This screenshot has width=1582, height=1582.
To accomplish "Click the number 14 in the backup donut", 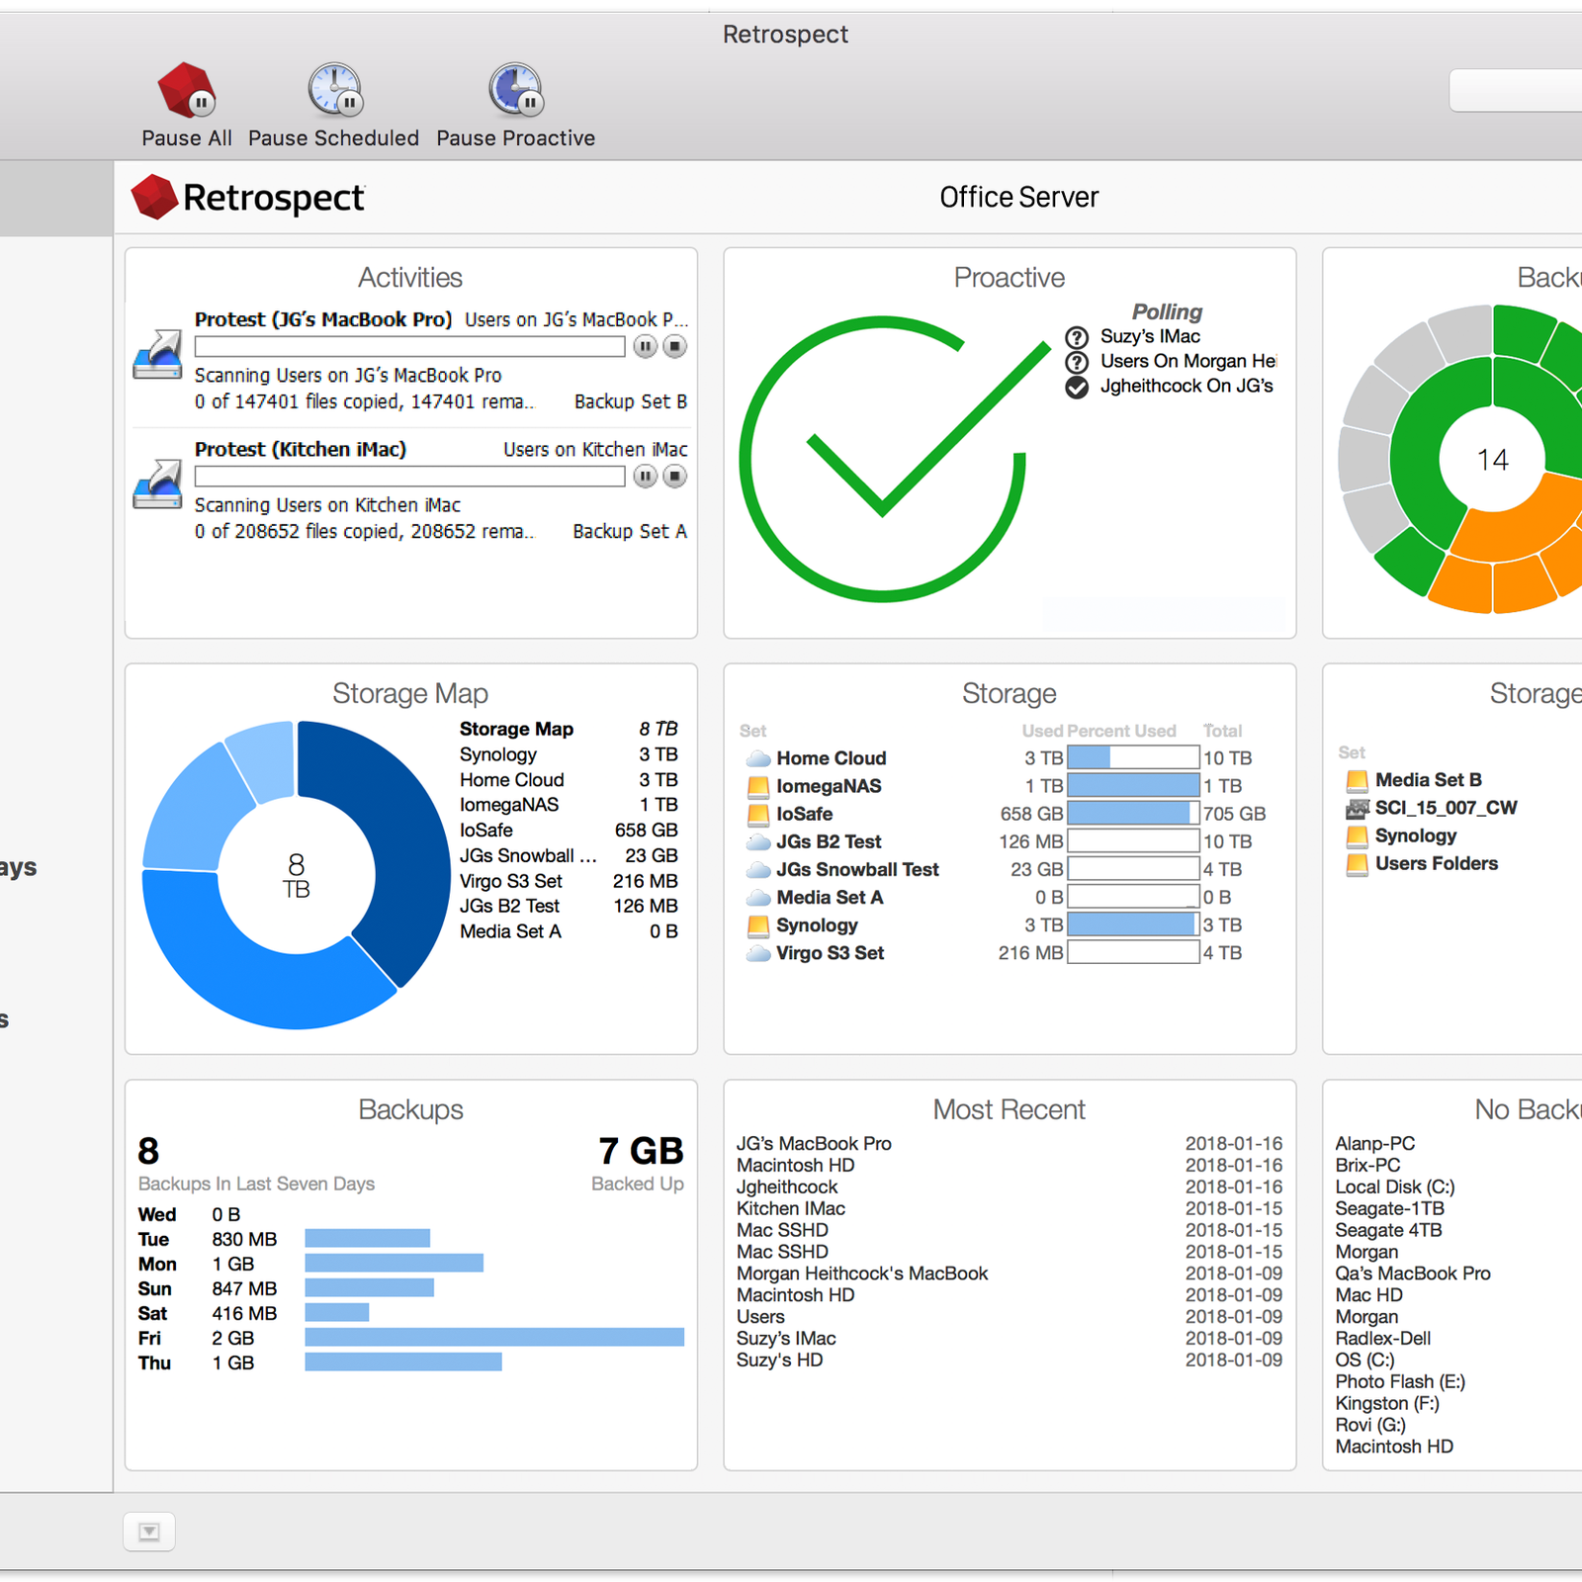I will [1492, 460].
